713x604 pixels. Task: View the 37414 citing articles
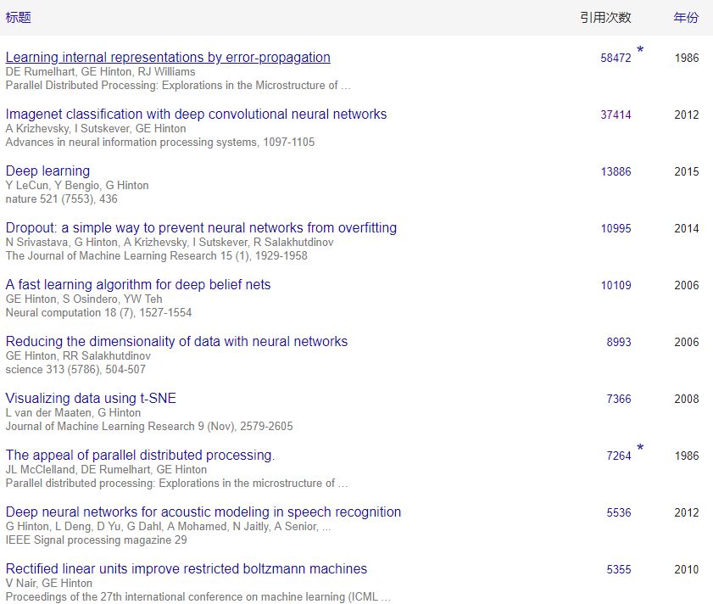tap(616, 115)
